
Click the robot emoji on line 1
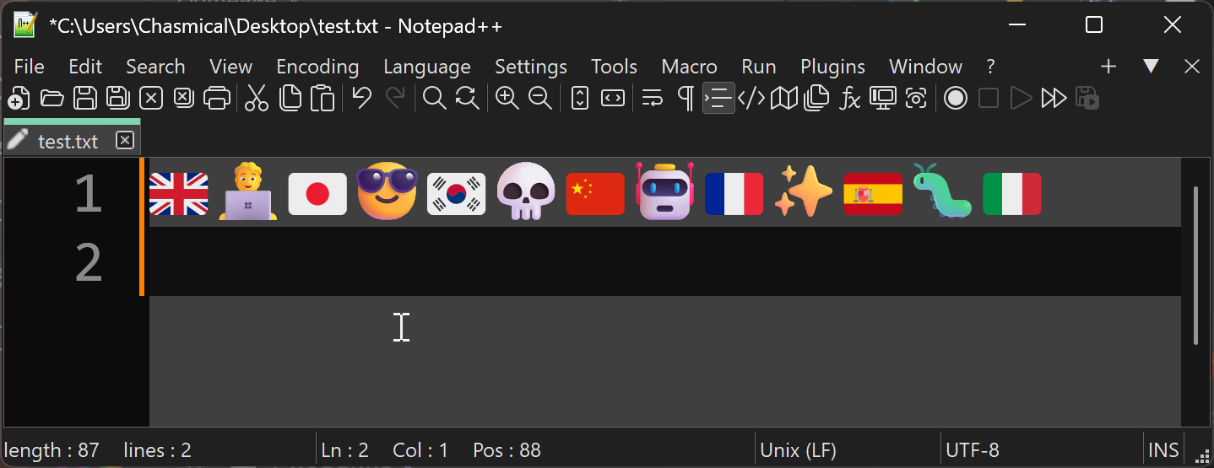664,192
